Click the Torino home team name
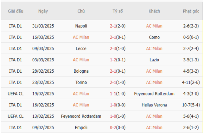 pyautogui.click(x=81, y=82)
